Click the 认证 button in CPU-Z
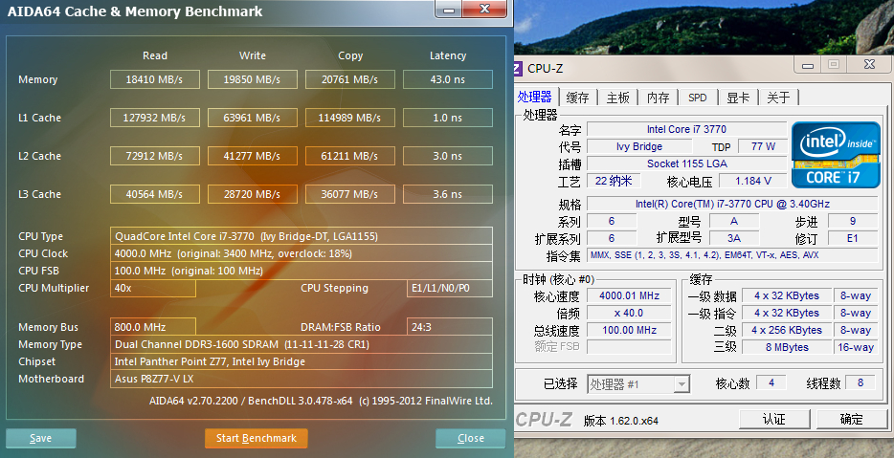Screen dimensions: 894x458 pyautogui.click(x=774, y=419)
